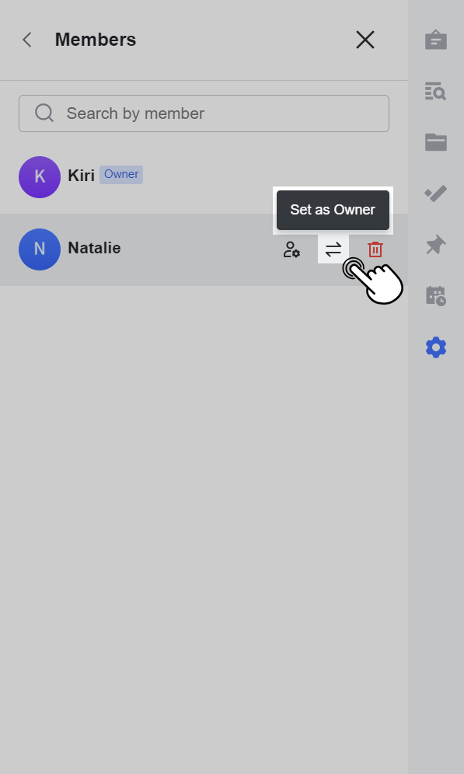The height and width of the screenshot is (774, 464).
Task: Open the blue settings gear in sidebar
Action: point(436,347)
